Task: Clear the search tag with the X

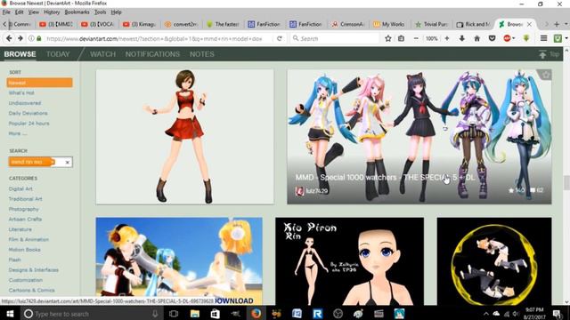Action: [68, 162]
